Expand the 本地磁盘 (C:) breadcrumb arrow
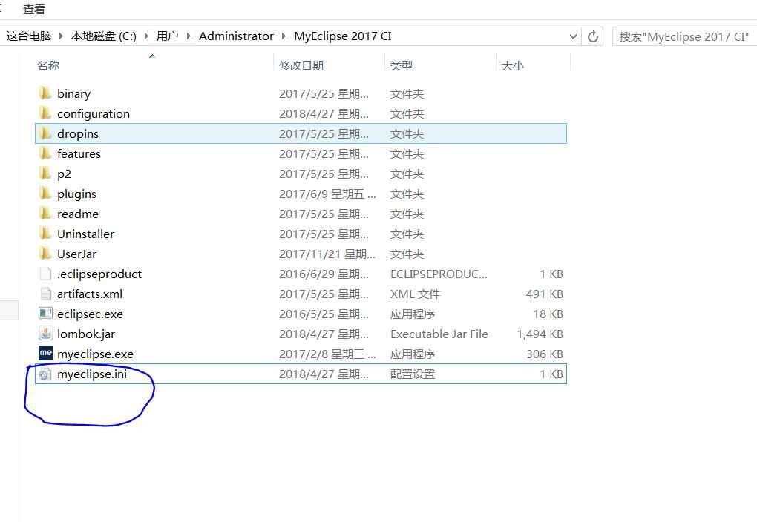The image size is (757, 522). [146, 36]
